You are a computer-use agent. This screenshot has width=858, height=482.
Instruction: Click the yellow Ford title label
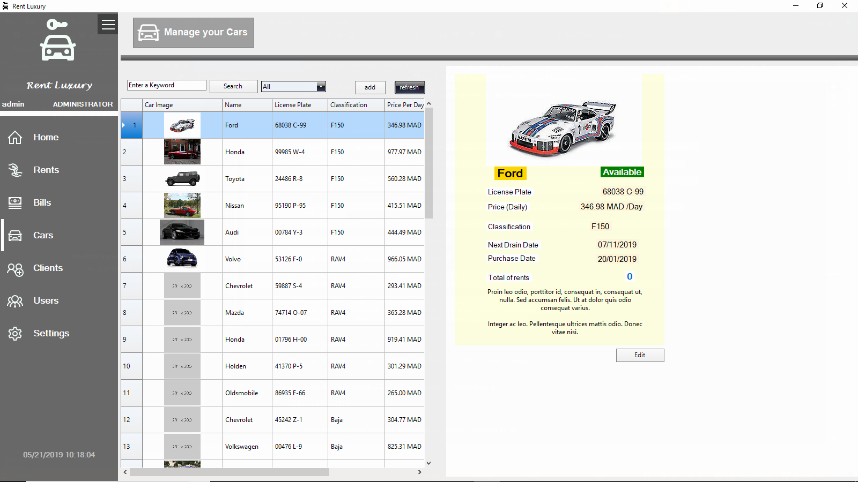click(x=510, y=174)
